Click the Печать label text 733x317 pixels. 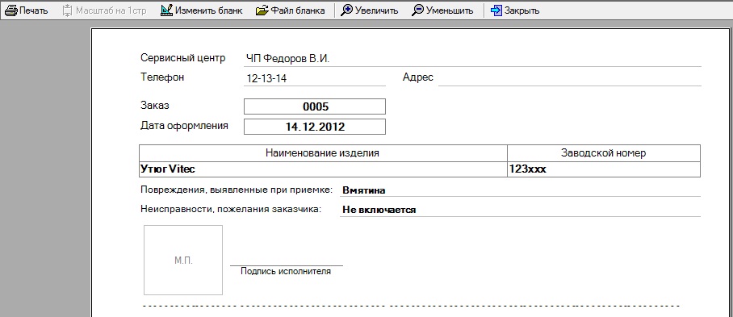[x=34, y=10]
